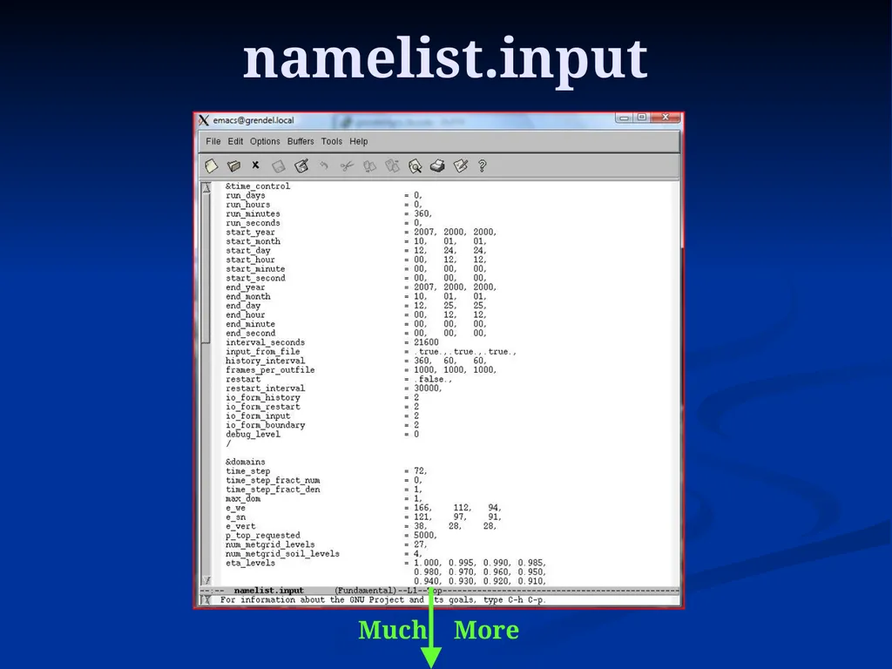Click the Customize preferences icon

click(x=460, y=166)
